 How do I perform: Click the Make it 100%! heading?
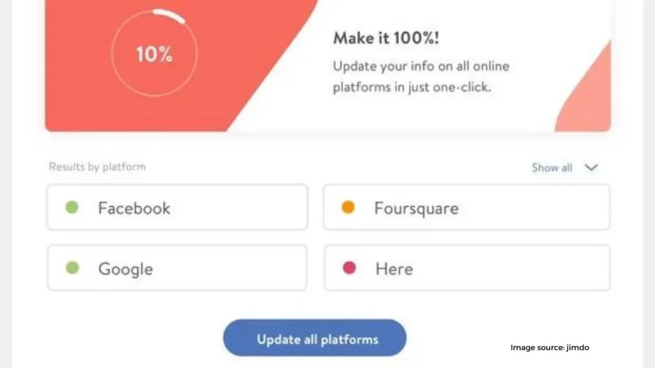coord(386,38)
